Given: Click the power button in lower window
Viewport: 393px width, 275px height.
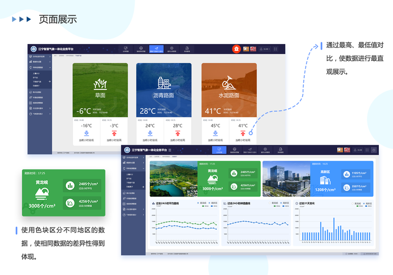Looking at the screenshot, I should pos(374,150).
